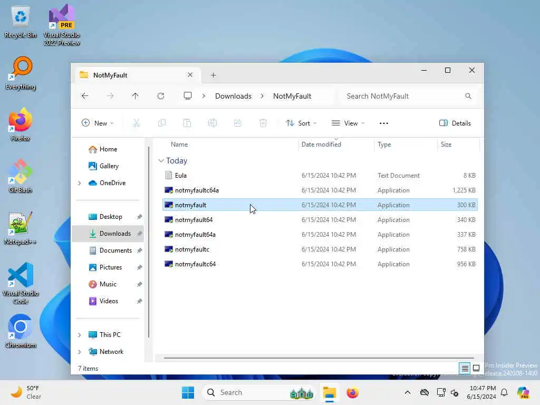Image resolution: width=540 pixels, height=405 pixels.
Task: Open Git Bash desktop shortcut
Action: click(x=21, y=177)
